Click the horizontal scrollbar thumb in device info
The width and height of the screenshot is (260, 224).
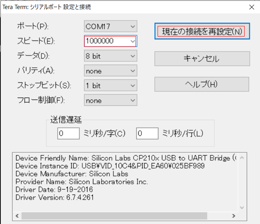click(x=118, y=216)
